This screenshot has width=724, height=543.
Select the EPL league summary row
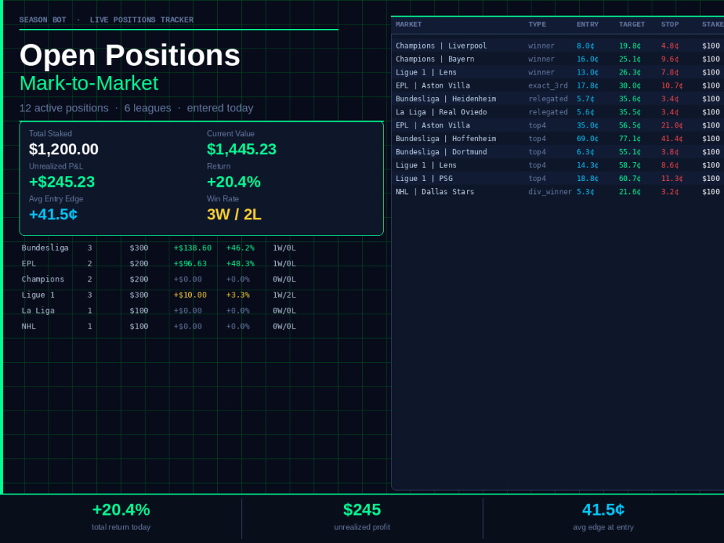(159, 264)
